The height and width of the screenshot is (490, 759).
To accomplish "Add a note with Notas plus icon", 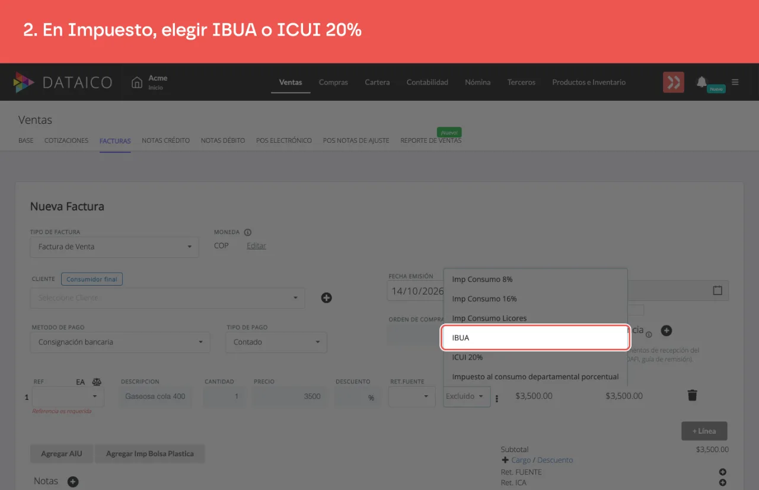I will click(x=73, y=482).
